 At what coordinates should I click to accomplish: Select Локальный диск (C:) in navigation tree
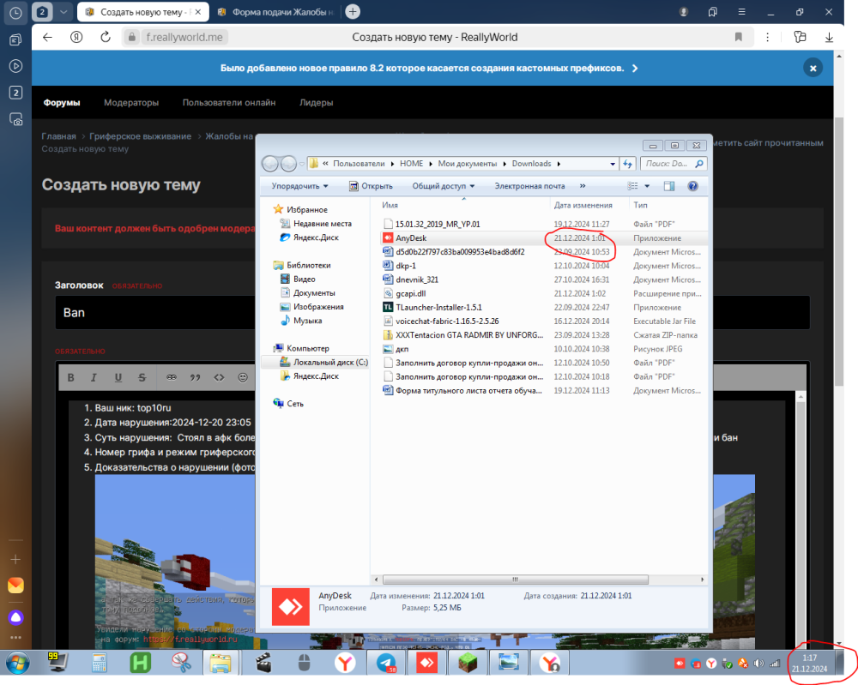(324, 362)
